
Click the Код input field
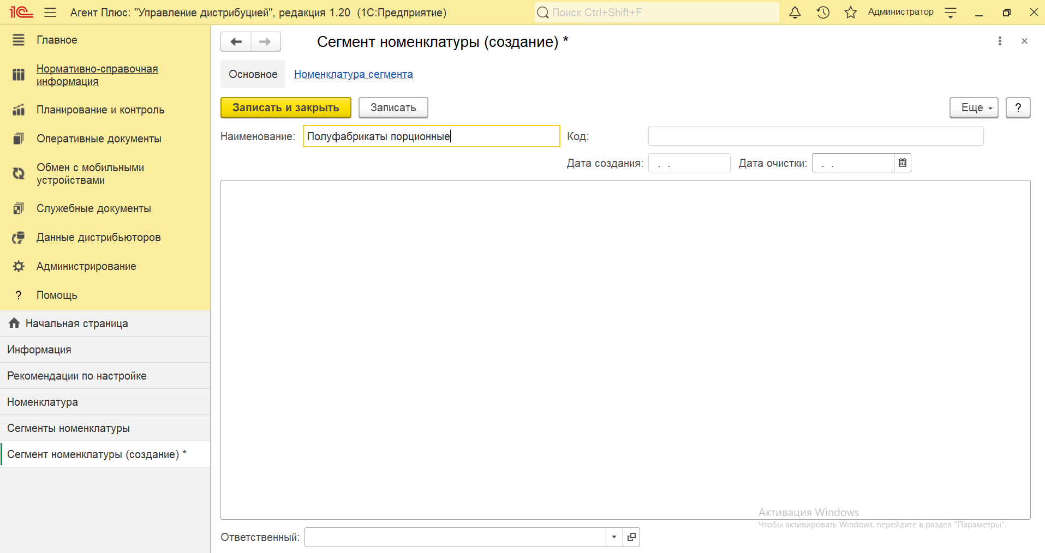(x=815, y=136)
